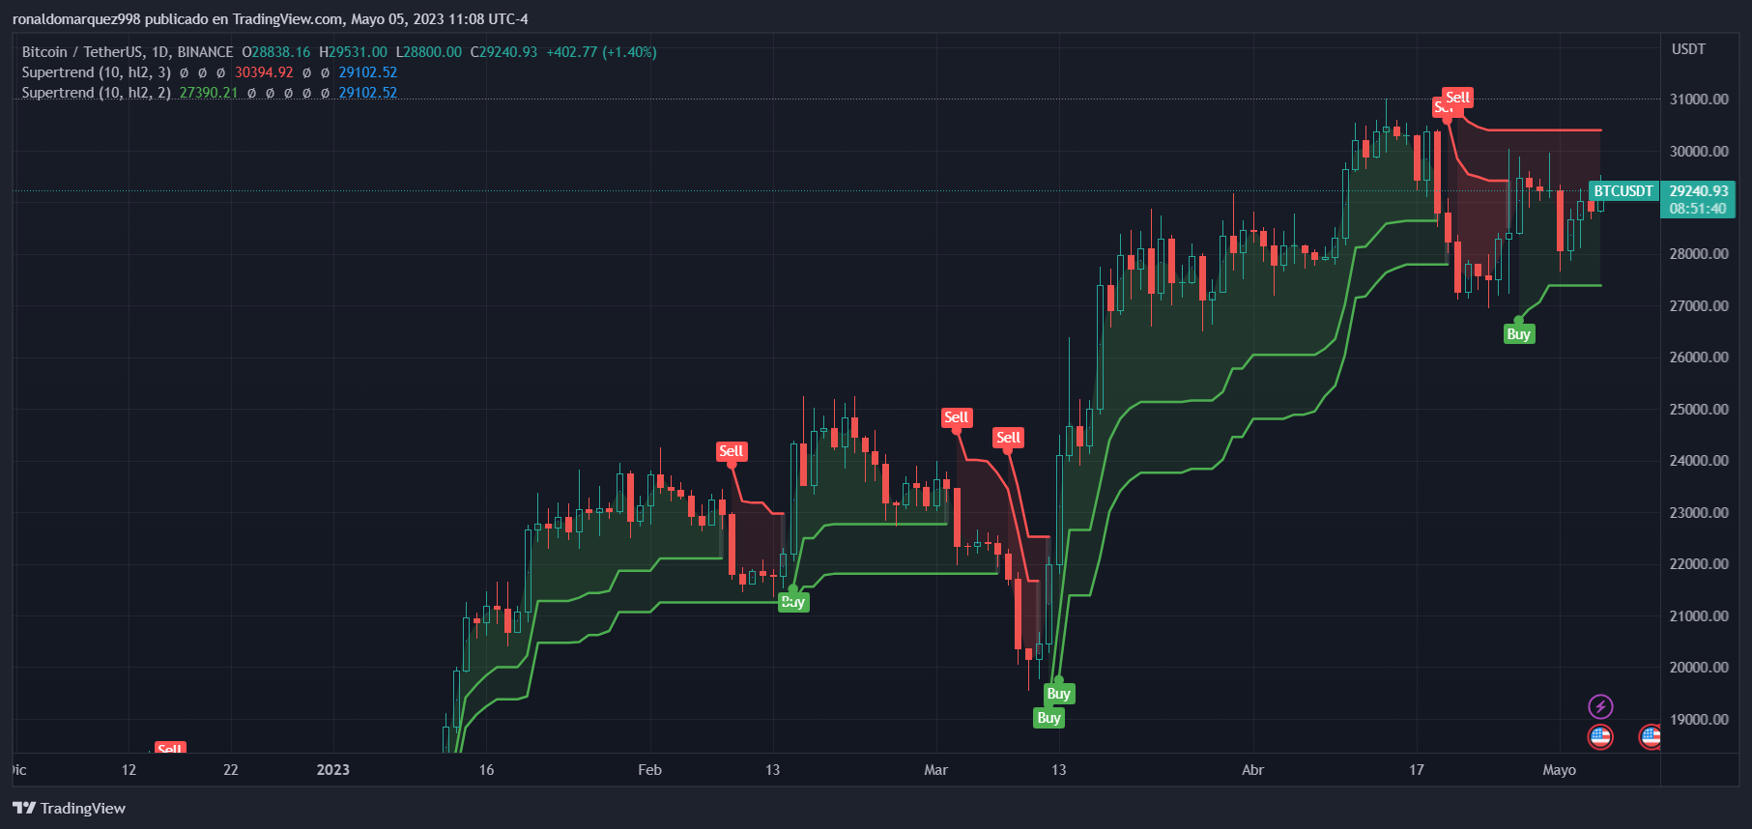The image size is (1752, 829).
Task: Click the 08:51:40 countdown timer
Action: click(1698, 209)
